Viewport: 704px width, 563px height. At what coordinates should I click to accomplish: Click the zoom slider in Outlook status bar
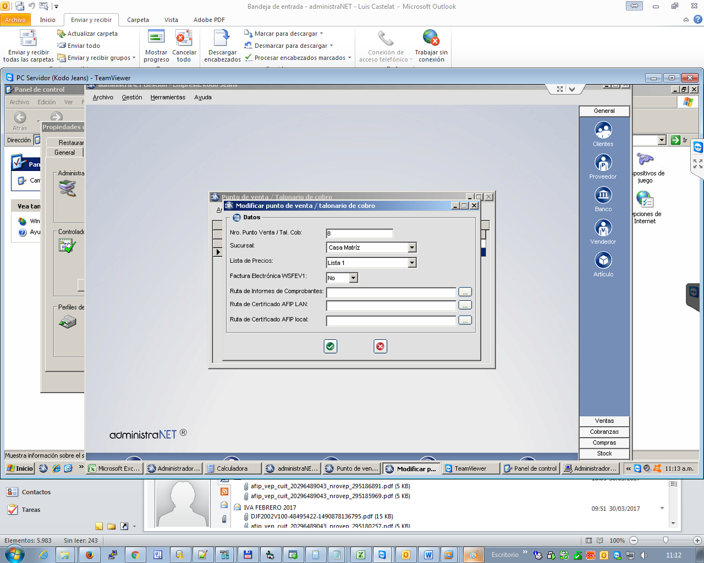(665, 540)
